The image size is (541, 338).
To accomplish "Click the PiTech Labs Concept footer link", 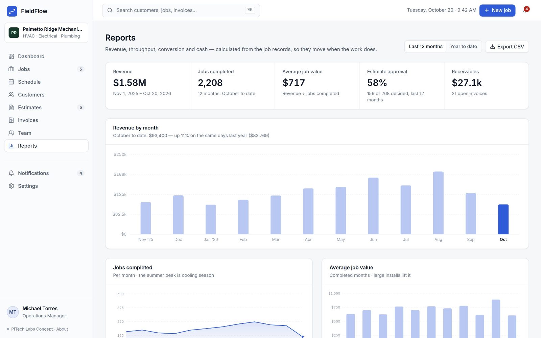I will tap(32, 329).
